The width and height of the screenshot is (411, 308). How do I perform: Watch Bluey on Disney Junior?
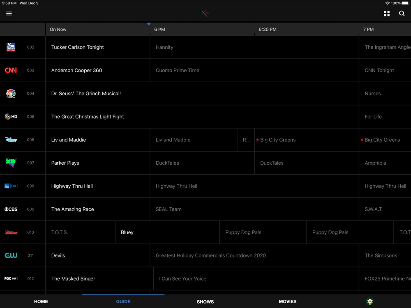pos(167,232)
